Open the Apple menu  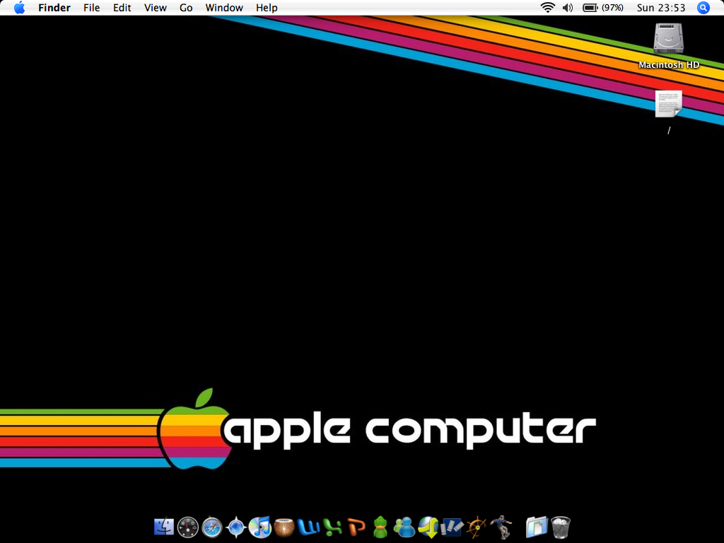[19, 8]
